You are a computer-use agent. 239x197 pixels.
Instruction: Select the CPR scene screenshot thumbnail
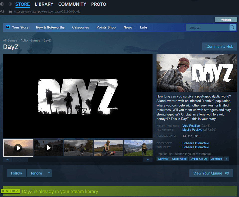[108, 148]
